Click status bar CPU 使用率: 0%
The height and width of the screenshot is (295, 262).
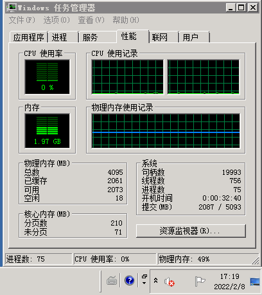115,259
